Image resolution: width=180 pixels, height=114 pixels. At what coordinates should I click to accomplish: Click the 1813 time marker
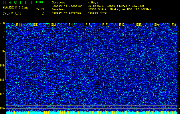(53, 25)
